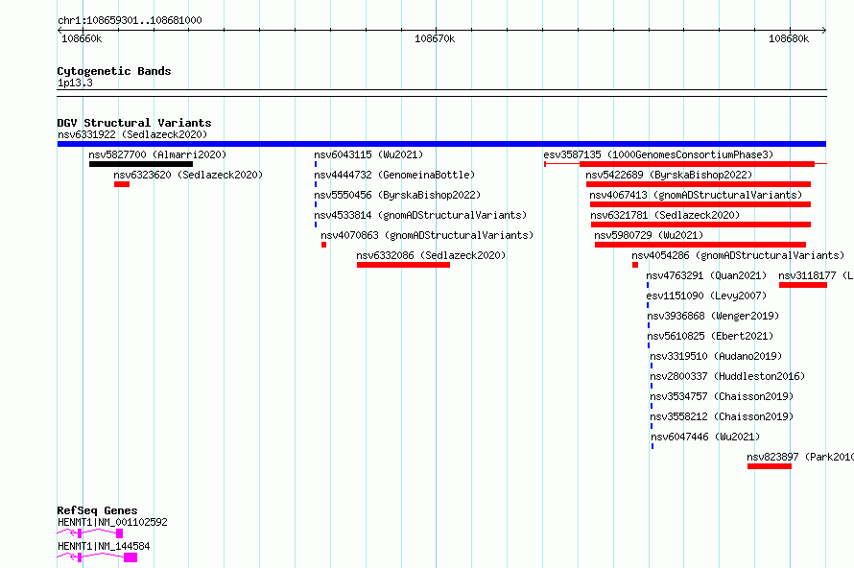Click the 108680k ruler mark
Screen dimensions: 854x568
(x=789, y=38)
